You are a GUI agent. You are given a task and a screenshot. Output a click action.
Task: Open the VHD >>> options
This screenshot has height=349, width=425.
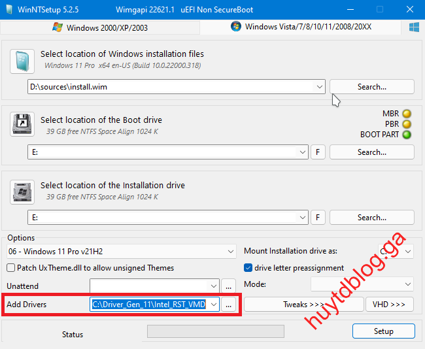(389, 305)
